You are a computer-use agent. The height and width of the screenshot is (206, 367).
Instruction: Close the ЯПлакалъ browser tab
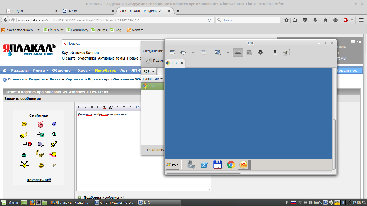tap(169, 11)
